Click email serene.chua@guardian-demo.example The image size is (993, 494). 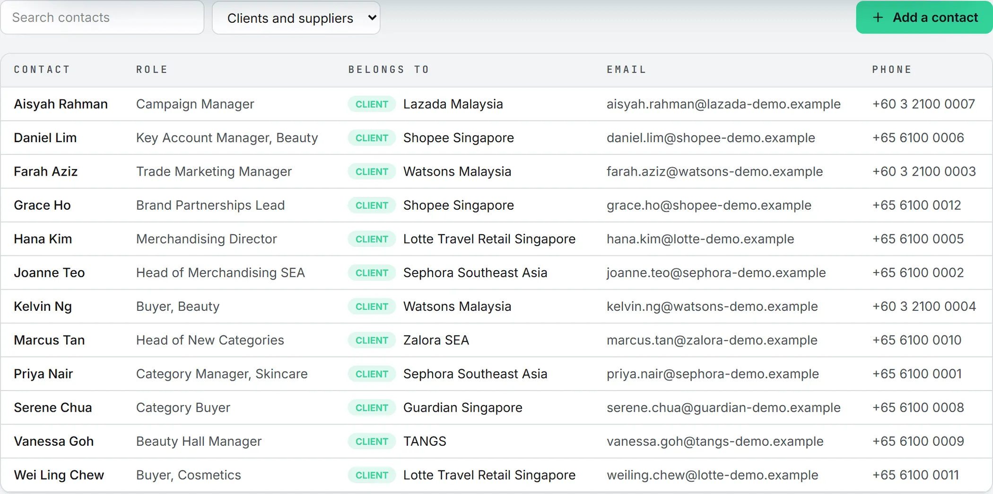click(723, 408)
